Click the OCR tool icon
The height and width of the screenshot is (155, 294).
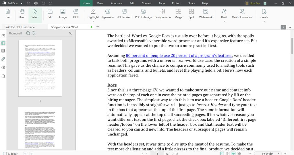click(x=76, y=14)
